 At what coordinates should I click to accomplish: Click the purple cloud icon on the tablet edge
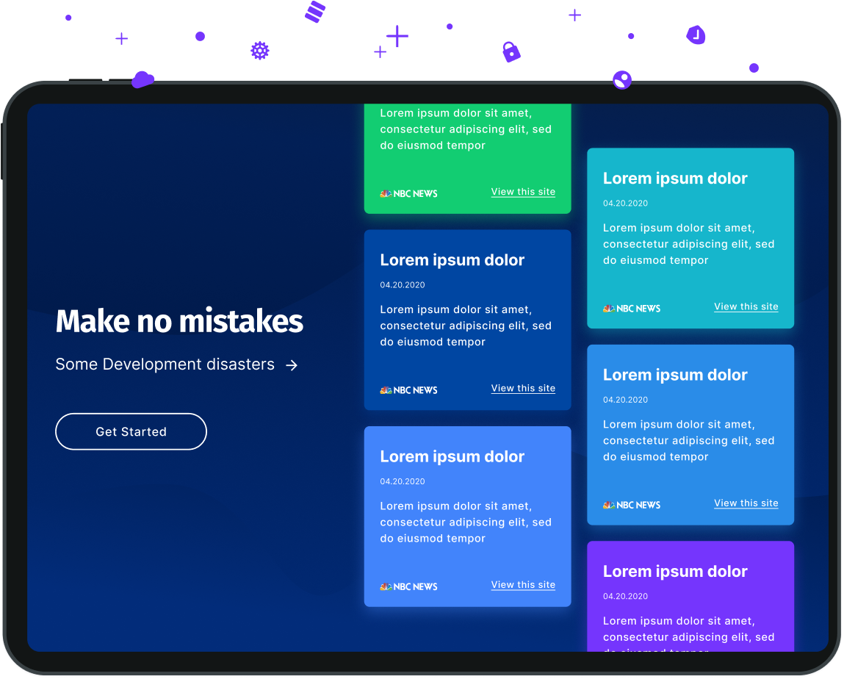click(143, 79)
